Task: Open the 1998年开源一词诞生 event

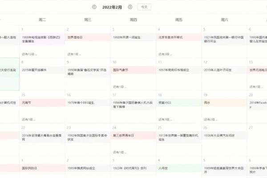Action: point(133,37)
